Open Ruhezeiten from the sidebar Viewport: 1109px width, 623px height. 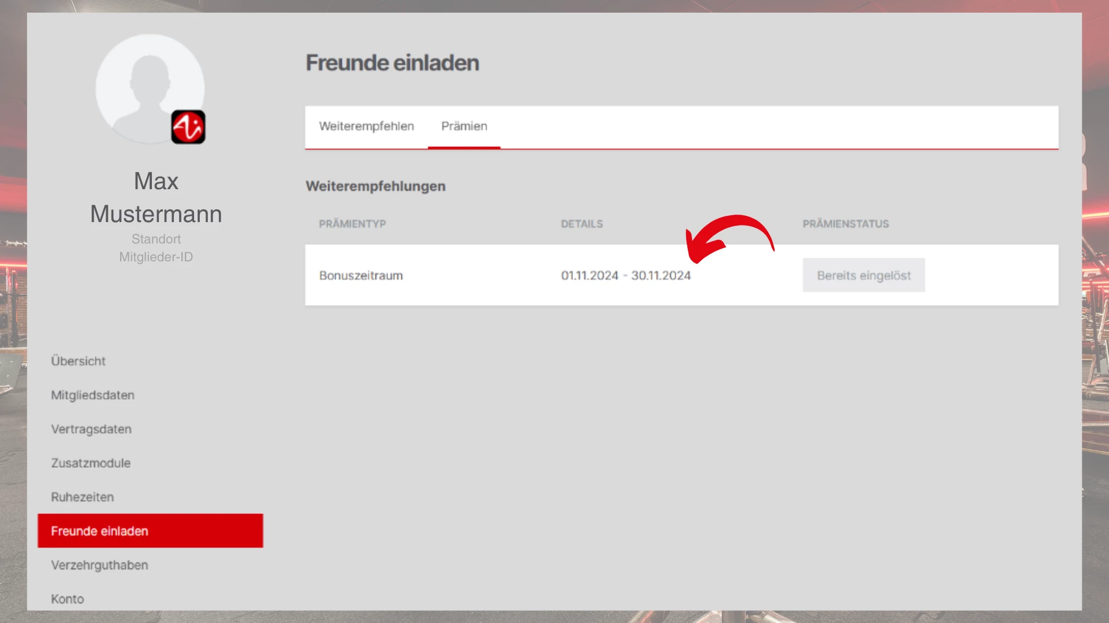[82, 497]
